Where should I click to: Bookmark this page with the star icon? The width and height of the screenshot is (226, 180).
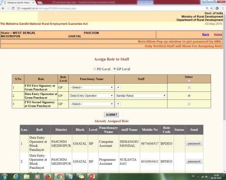coord(212,8)
